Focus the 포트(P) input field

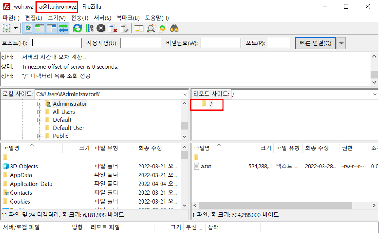point(279,43)
